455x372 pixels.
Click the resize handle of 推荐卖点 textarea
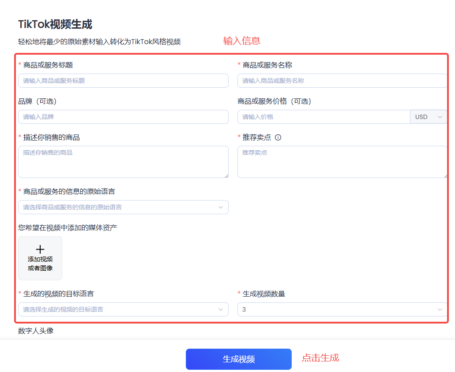(445, 175)
